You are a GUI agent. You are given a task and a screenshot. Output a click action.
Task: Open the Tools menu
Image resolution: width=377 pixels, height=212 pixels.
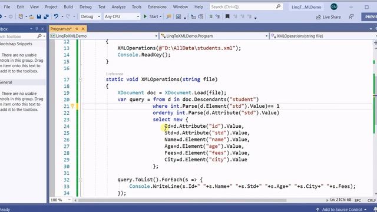pyautogui.click(x=137, y=6)
